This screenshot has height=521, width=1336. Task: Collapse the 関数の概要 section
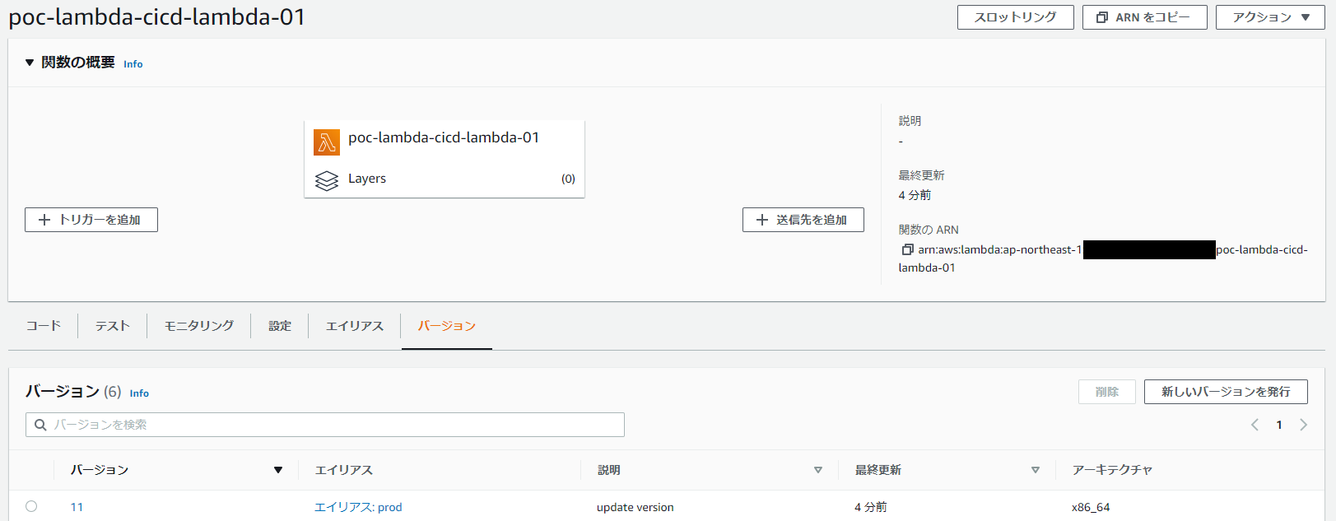(30, 63)
